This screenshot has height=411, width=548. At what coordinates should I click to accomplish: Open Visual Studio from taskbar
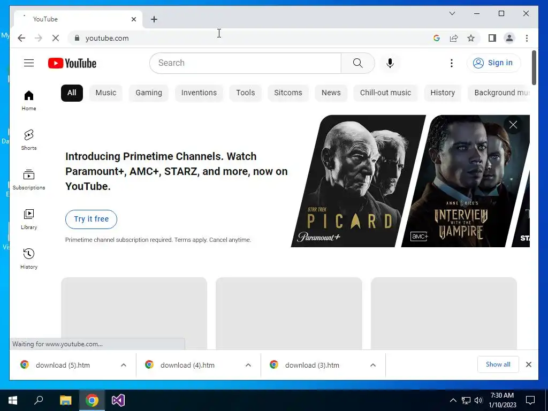tap(118, 400)
